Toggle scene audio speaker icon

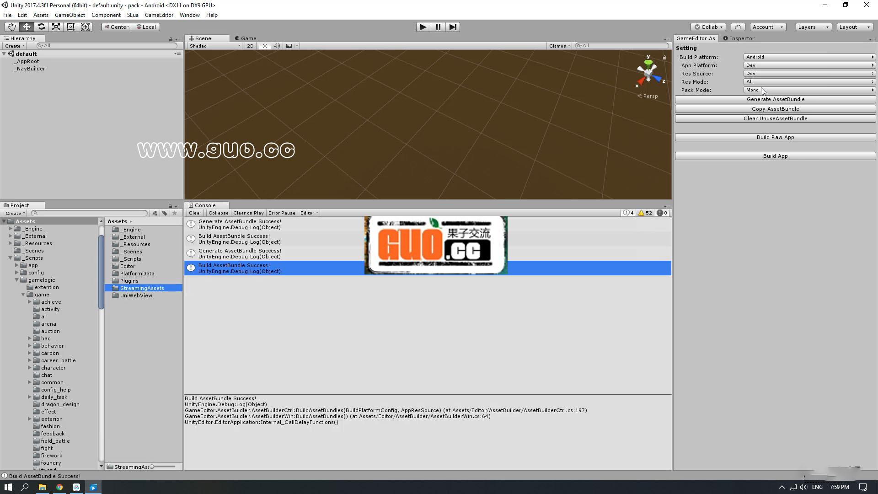point(277,46)
